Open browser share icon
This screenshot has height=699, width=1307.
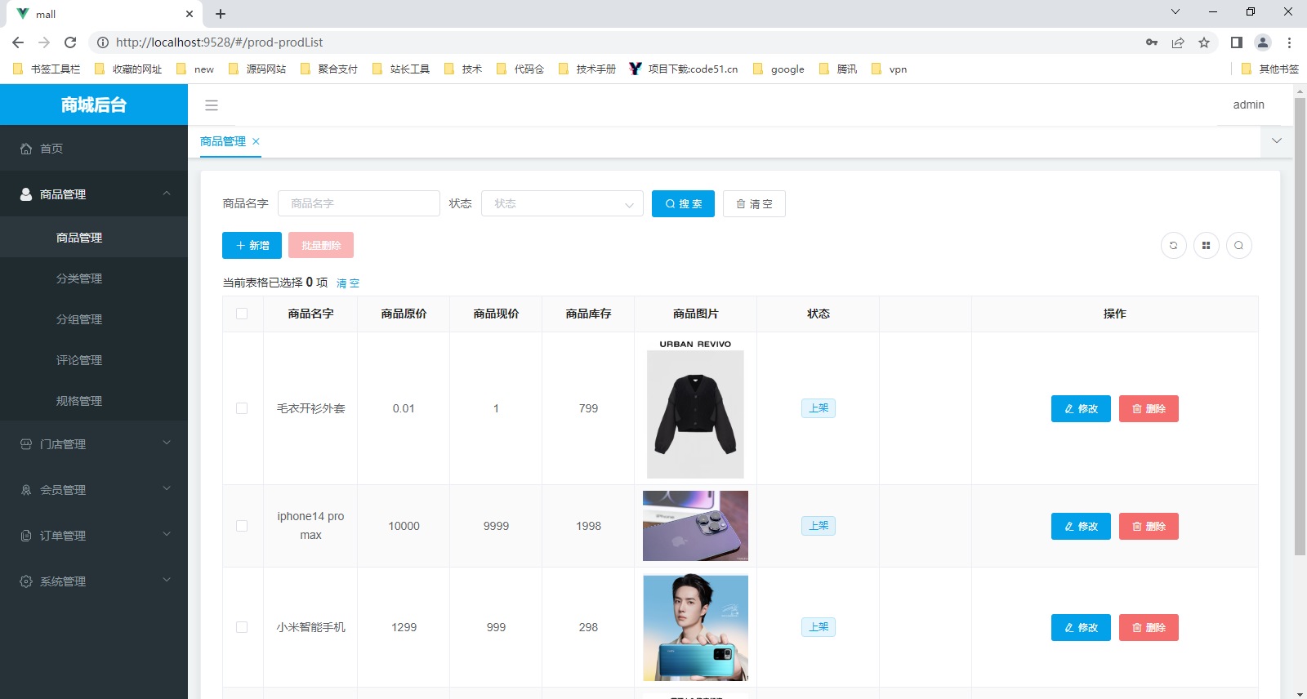1178,42
